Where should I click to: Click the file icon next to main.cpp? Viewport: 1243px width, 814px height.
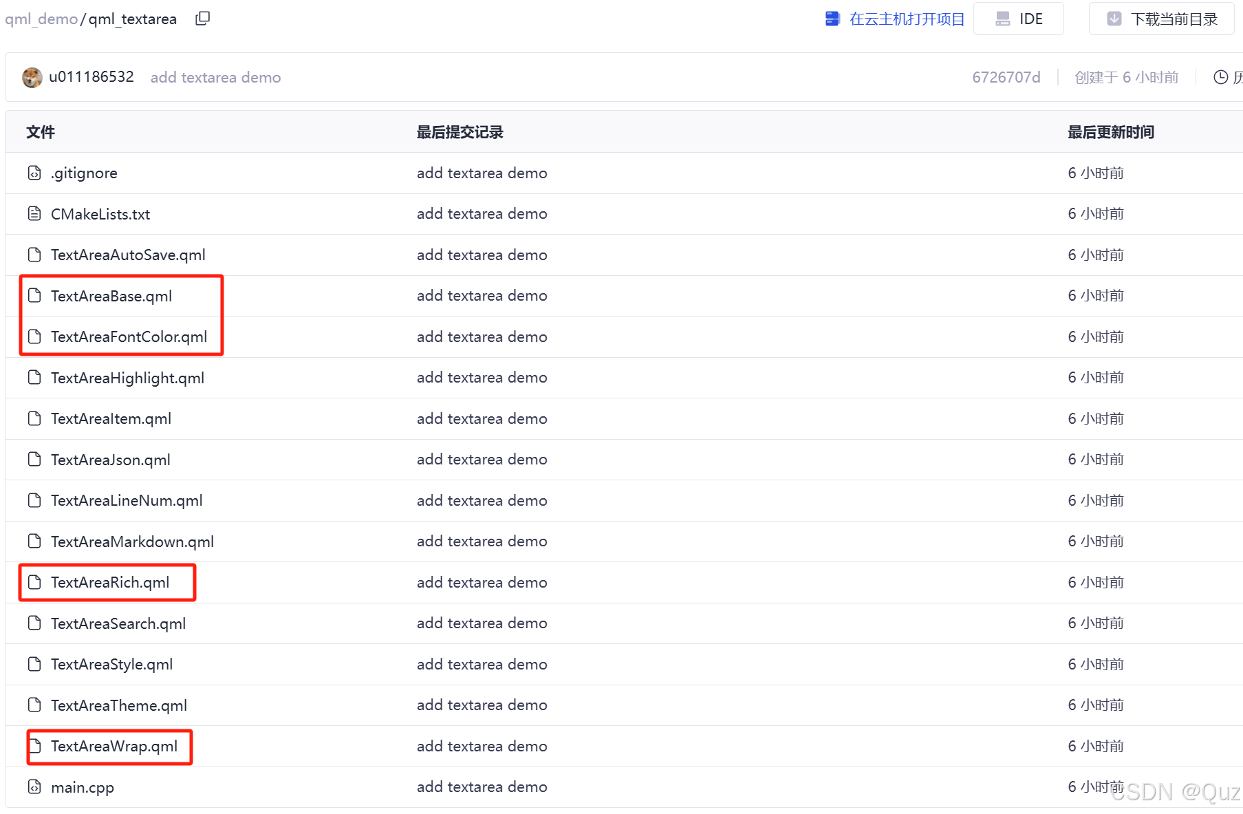pyautogui.click(x=34, y=786)
